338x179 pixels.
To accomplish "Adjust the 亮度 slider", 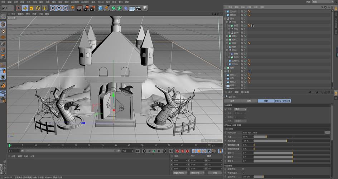I will pyautogui.click(x=266, y=137).
